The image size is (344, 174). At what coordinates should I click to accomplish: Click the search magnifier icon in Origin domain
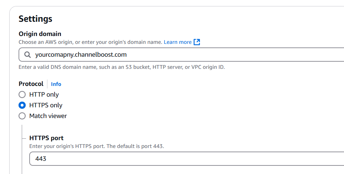tap(27, 55)
